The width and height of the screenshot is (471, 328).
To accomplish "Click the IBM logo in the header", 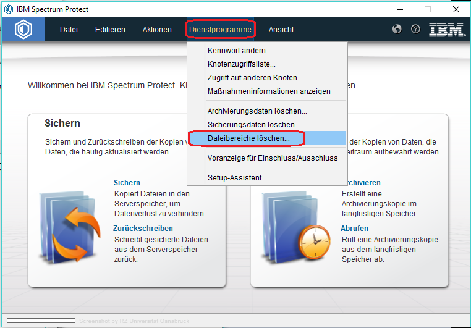I will (x=446, y=29).
